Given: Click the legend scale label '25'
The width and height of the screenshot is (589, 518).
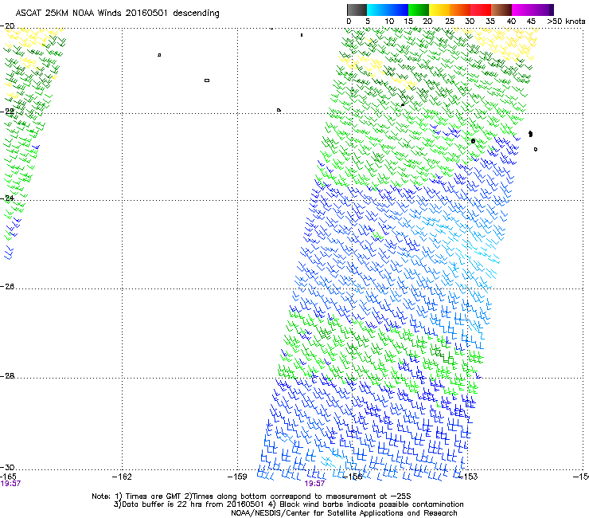Looking at the screenshot, I should [x=450, y=22].
